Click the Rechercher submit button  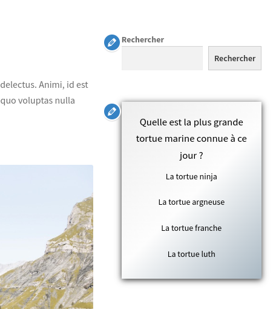(235, 58)
